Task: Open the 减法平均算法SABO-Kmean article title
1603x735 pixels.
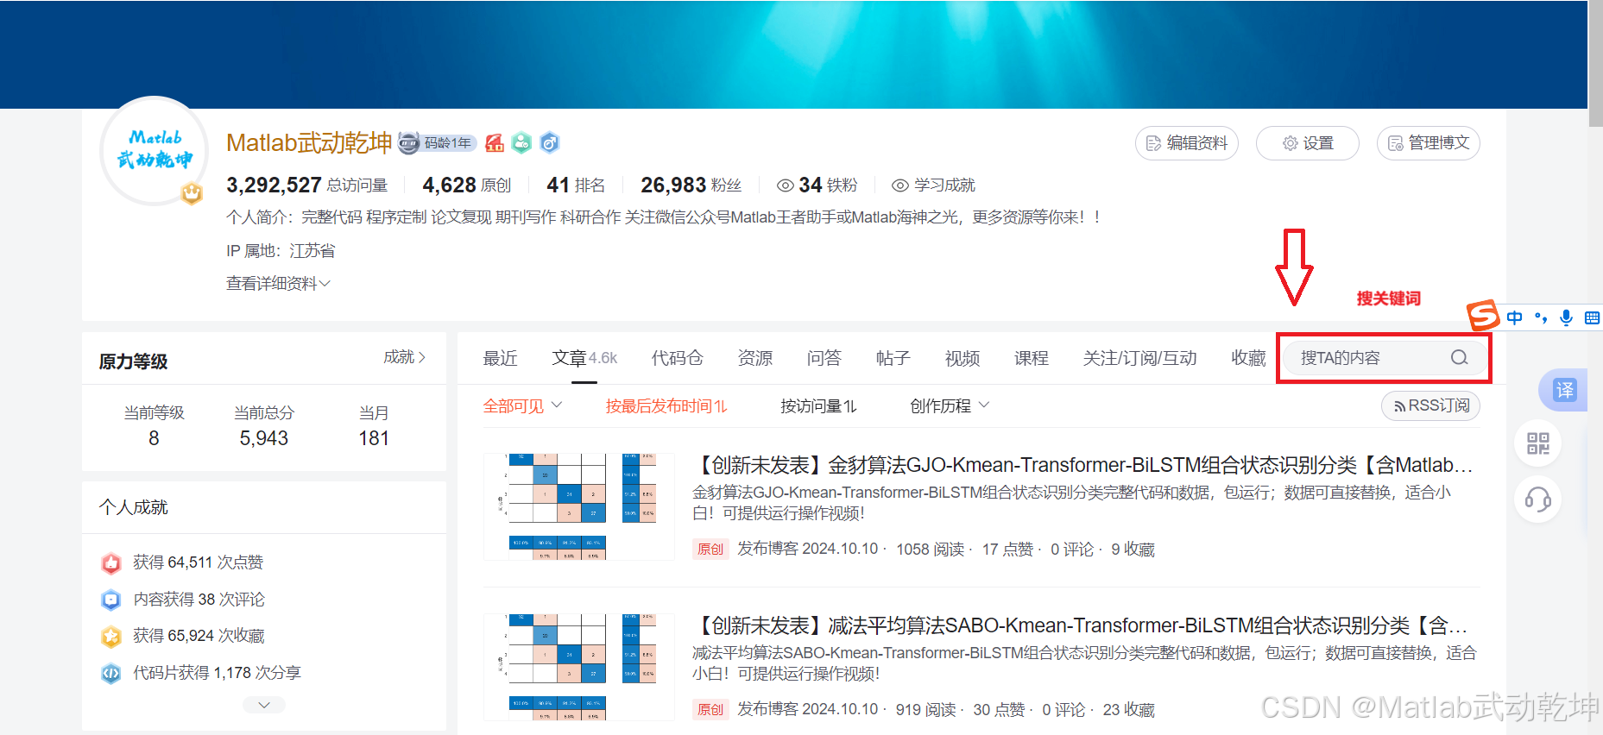Action: click(1080, 625)
